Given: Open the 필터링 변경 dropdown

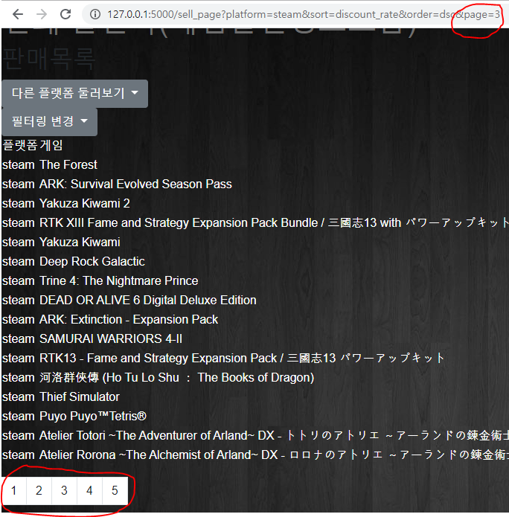Looking at the screenshot, I should coord(49,122).
